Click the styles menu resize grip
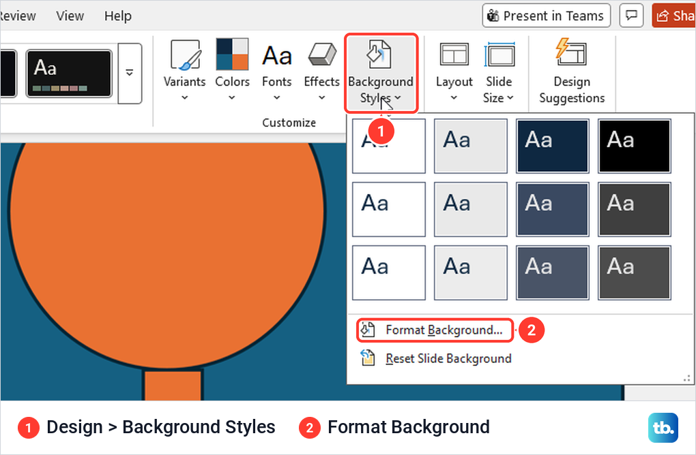696x455 pixels. click(x=686, y=378)
